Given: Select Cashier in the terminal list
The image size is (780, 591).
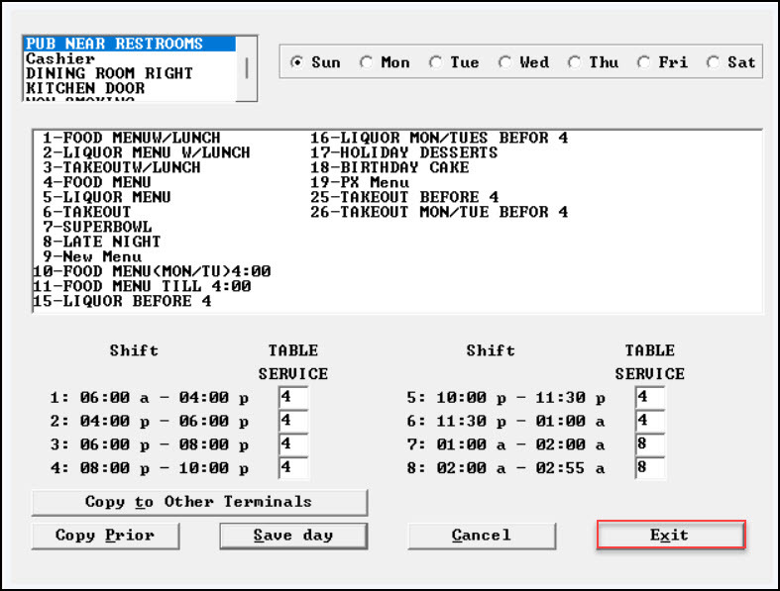Looking at the screenshot, I should 60,58.
